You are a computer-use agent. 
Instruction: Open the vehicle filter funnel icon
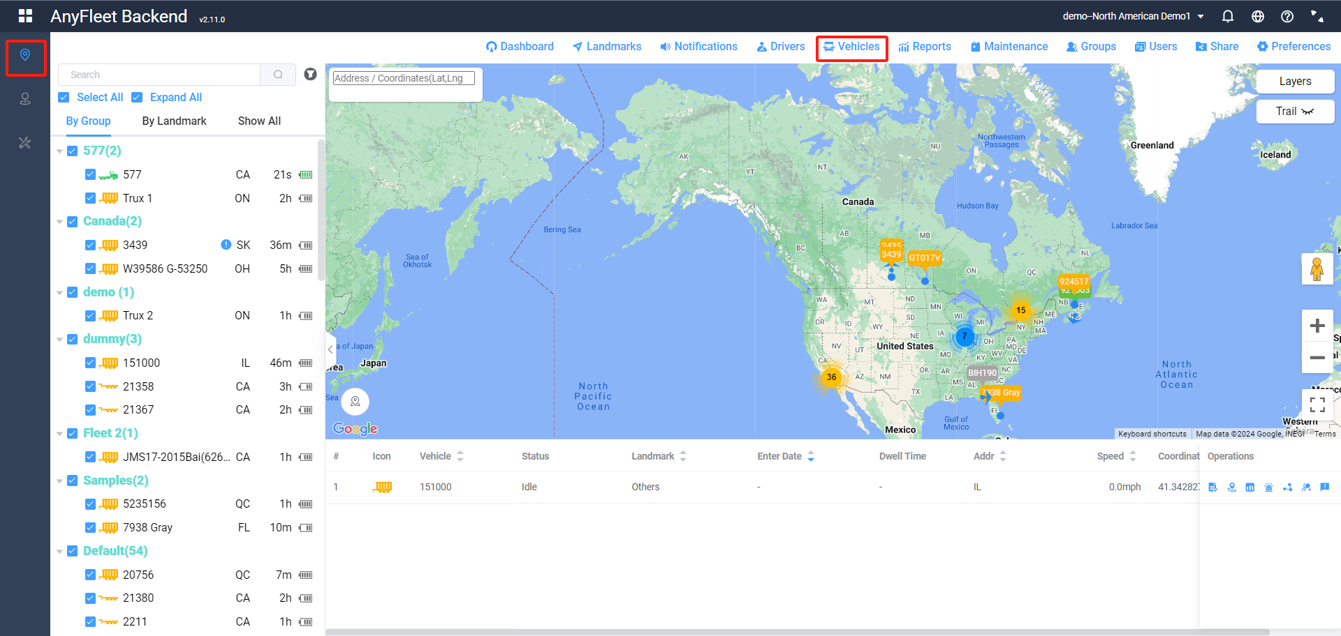pyautogui.click(x=311, y=74)
